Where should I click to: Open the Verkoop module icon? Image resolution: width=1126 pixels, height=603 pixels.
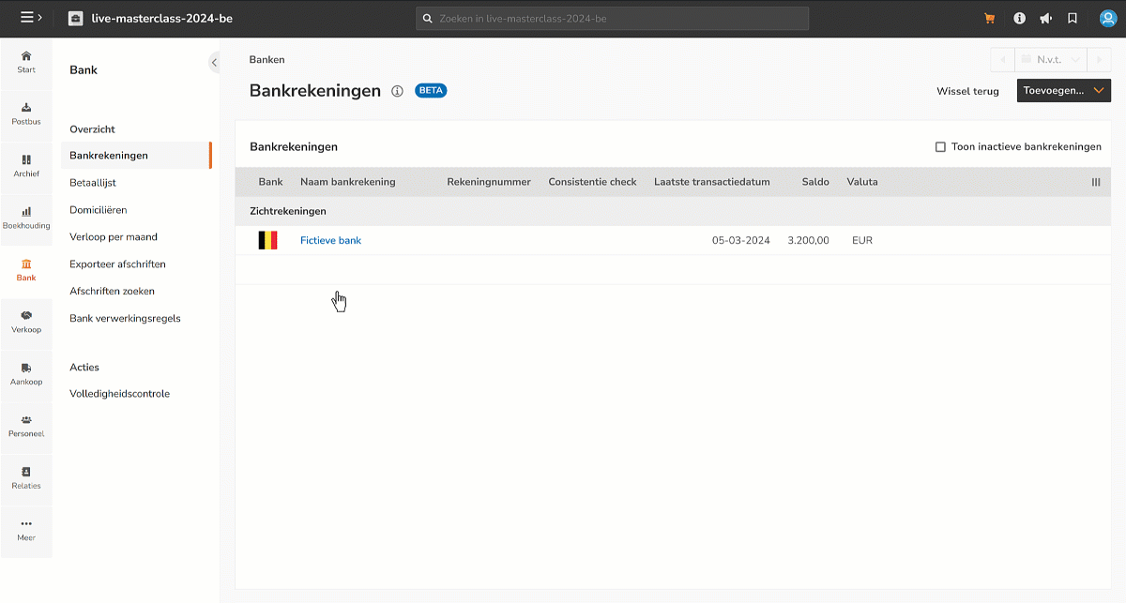(26, 321)
